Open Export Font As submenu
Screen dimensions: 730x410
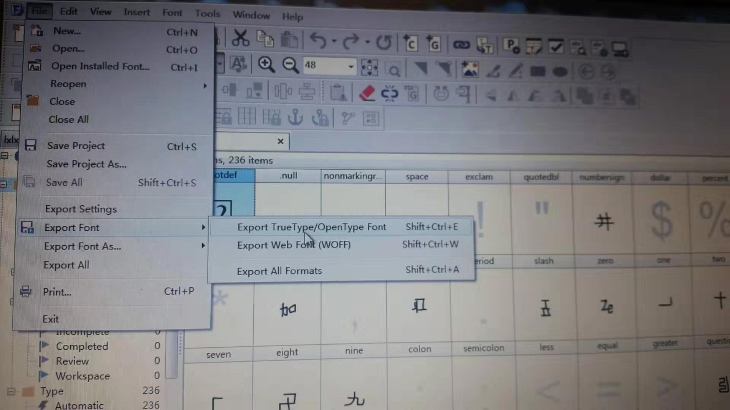[83, 246]
